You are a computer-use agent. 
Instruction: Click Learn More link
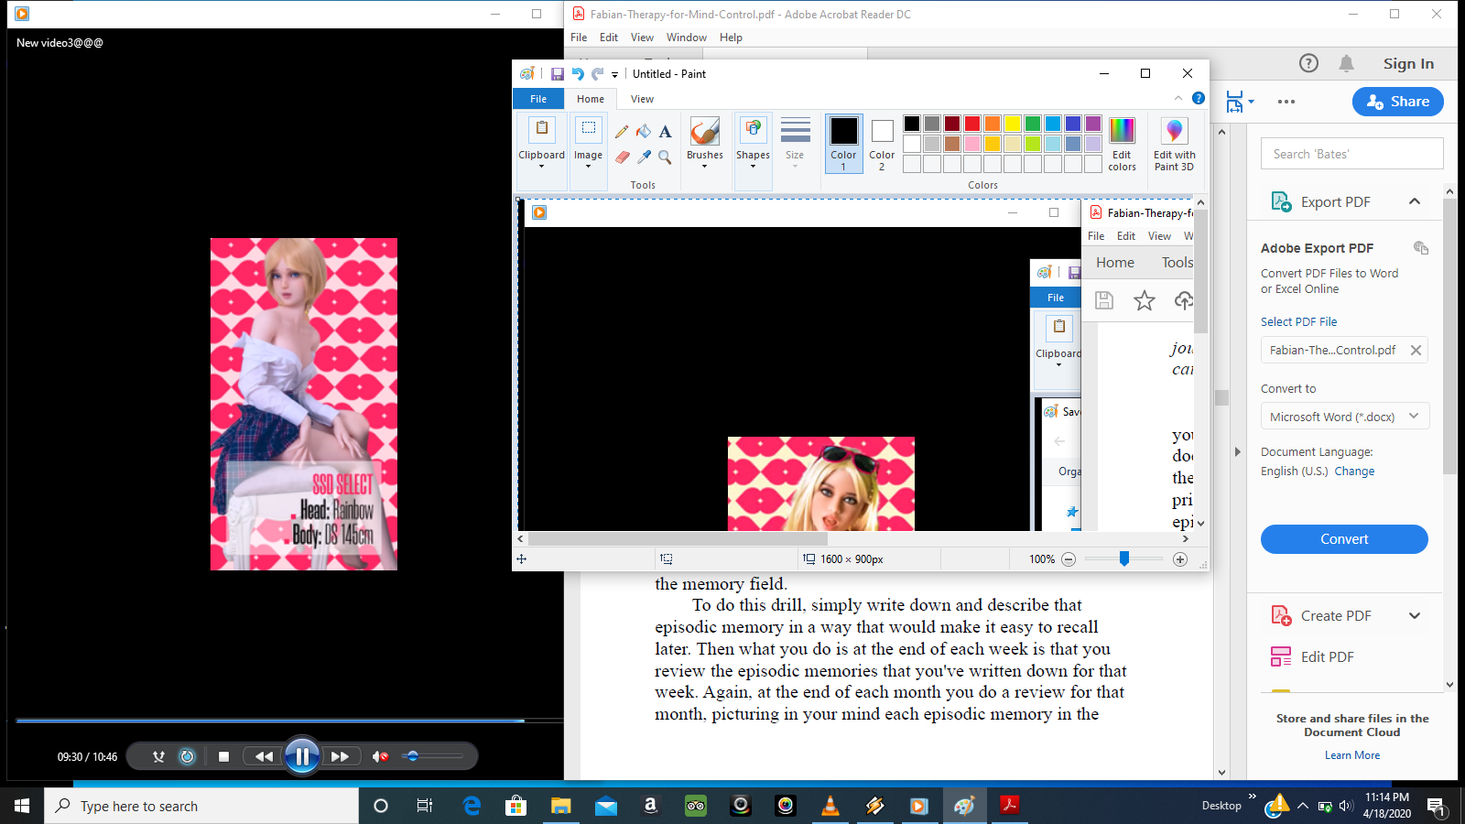(x=1352, y=755)
